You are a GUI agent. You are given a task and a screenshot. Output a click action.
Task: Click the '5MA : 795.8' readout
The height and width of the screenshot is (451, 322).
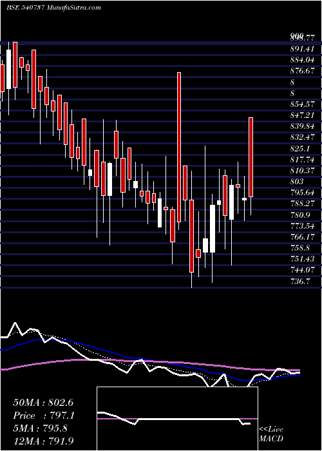click(x=40, y=428)
